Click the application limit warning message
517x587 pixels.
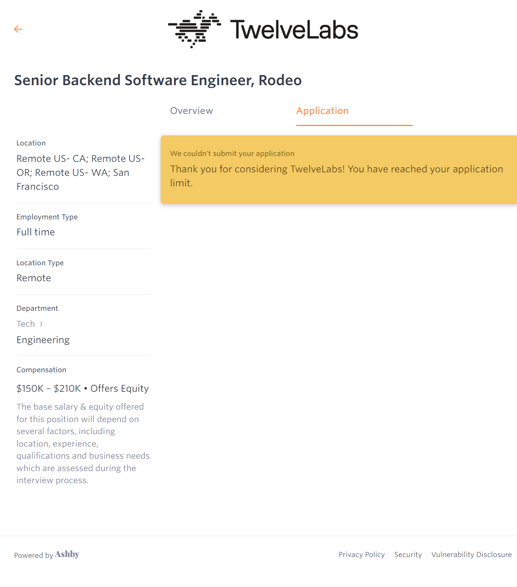coord(336,176)
